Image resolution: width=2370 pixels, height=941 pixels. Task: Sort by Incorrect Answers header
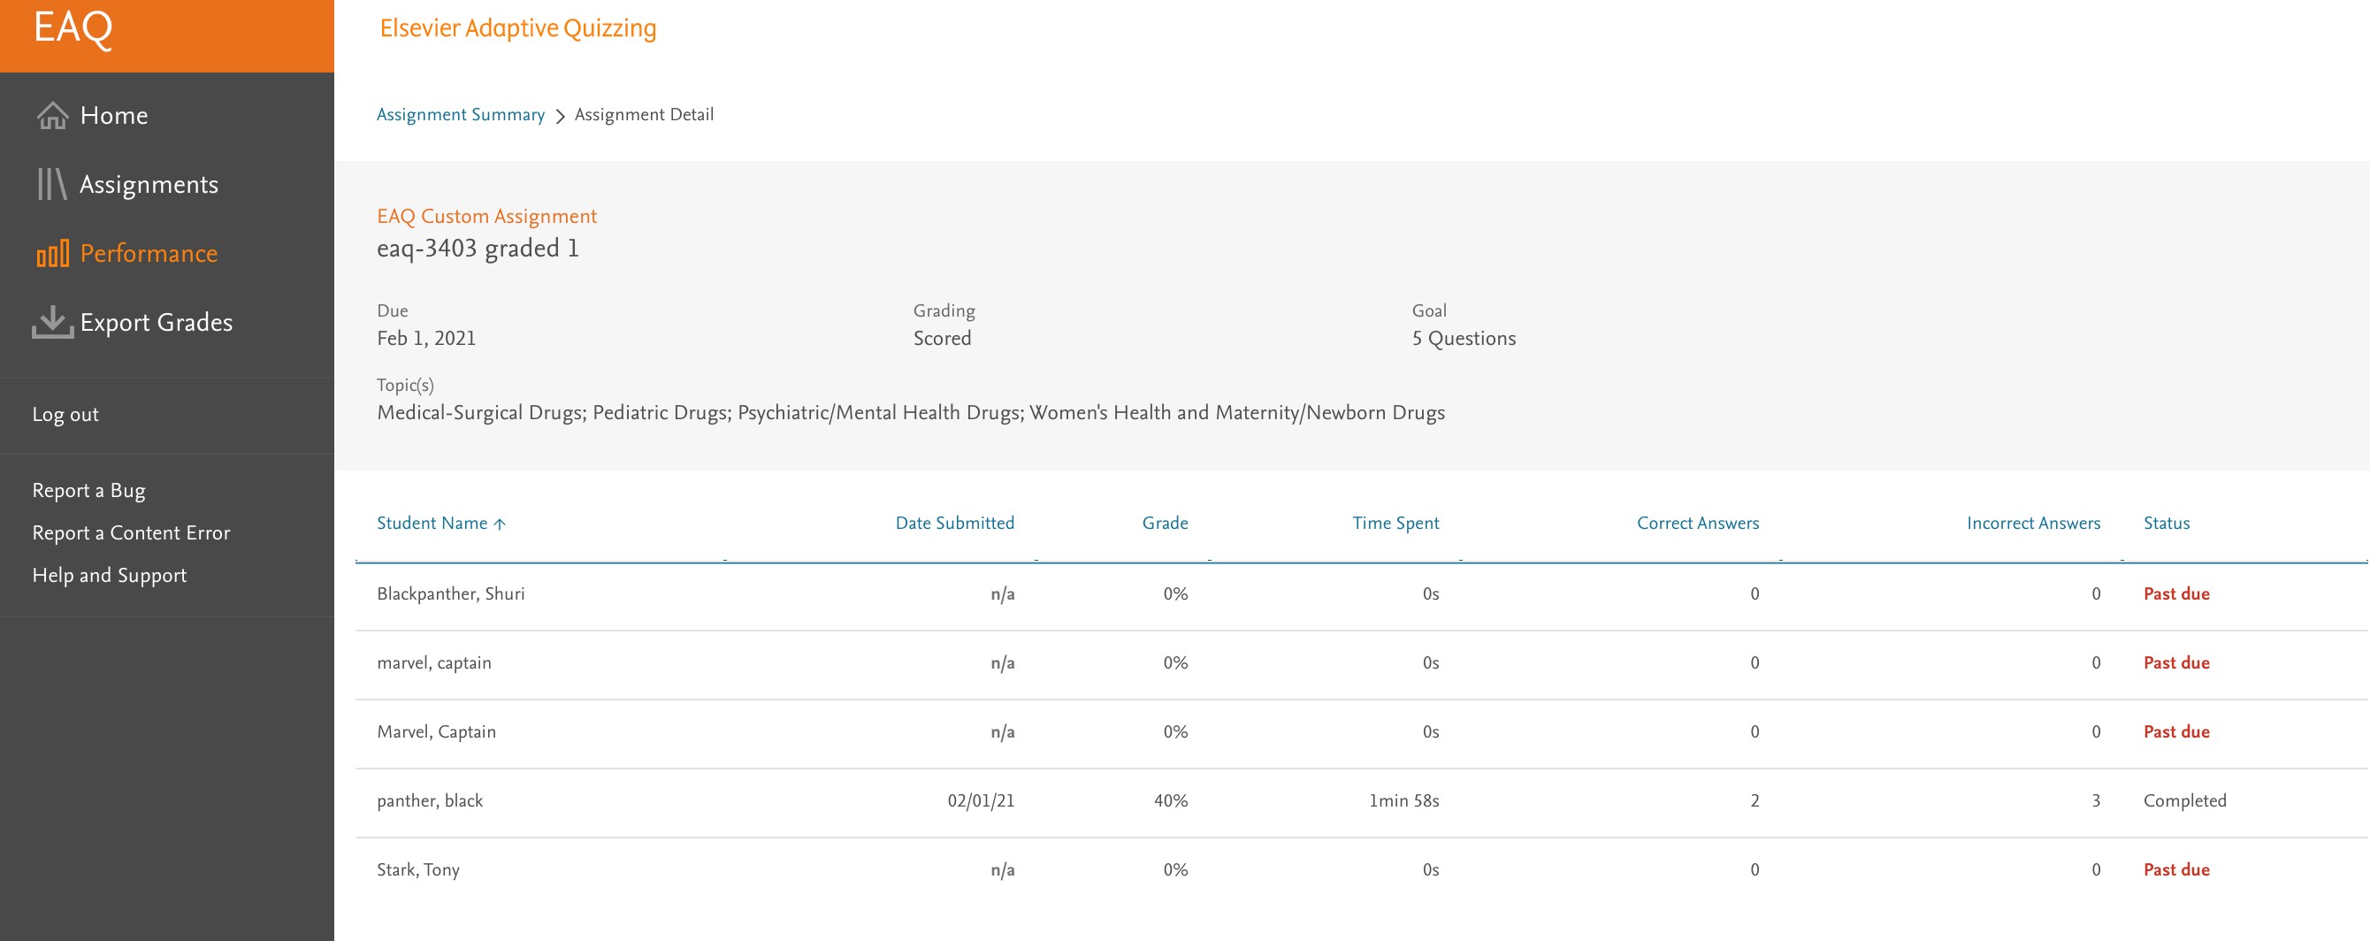click(2032, 523)
